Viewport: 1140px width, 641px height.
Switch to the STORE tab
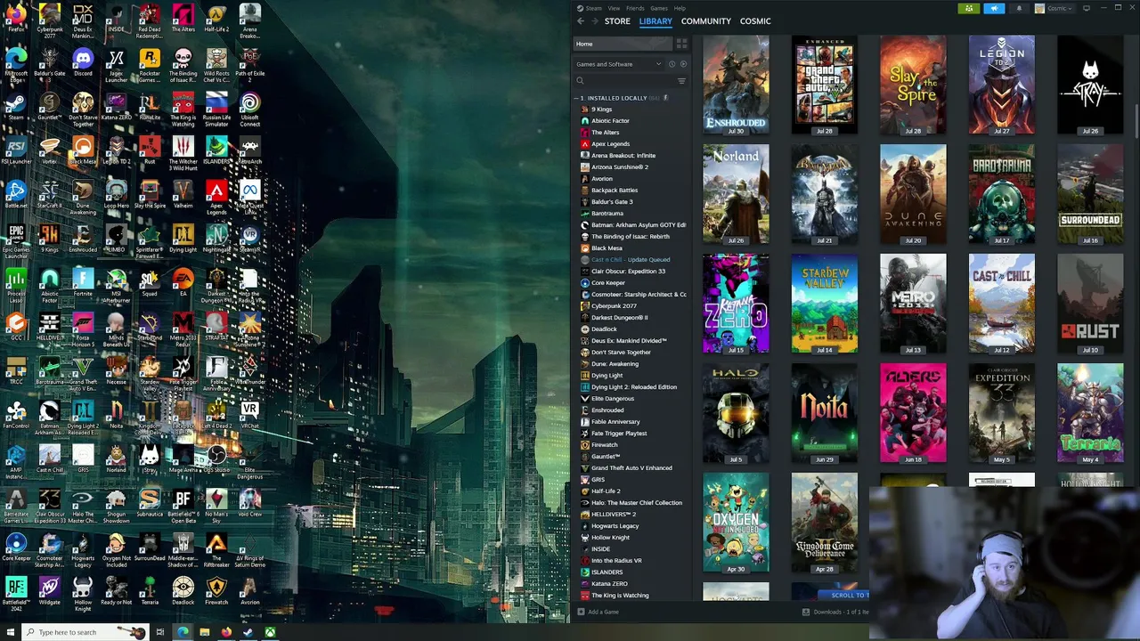click(x=617, y=21)
